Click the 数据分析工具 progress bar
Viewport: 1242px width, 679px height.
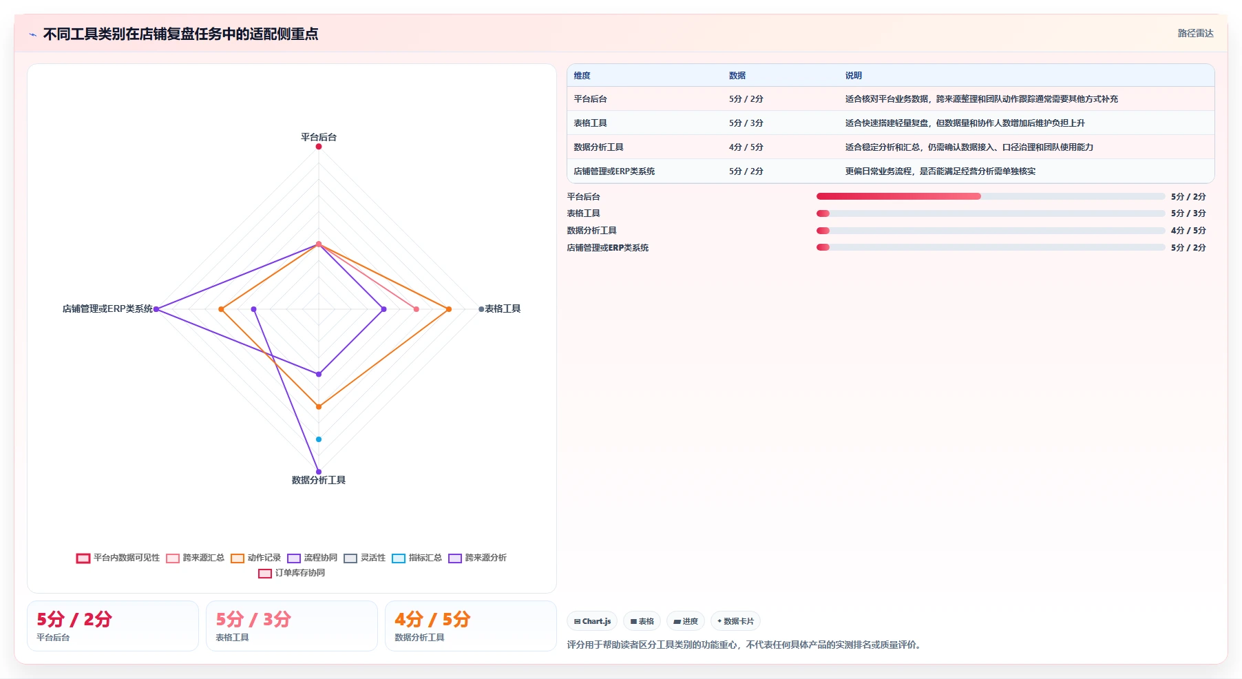click(x=990, y=231)
